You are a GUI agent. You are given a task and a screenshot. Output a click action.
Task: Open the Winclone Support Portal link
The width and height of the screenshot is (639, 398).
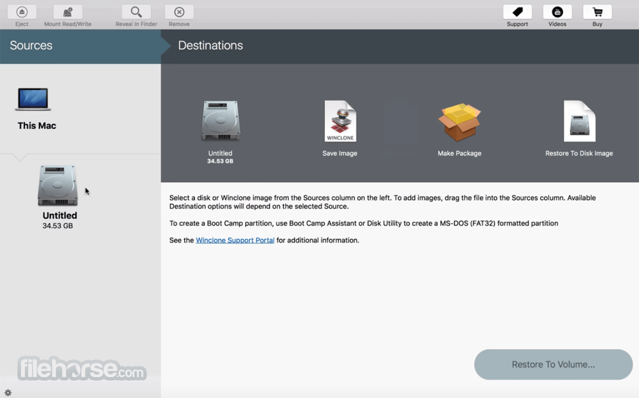point(235,240)
